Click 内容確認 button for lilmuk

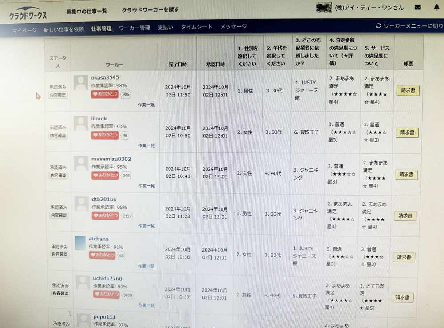pyautogui.click(x=58, y=136)
